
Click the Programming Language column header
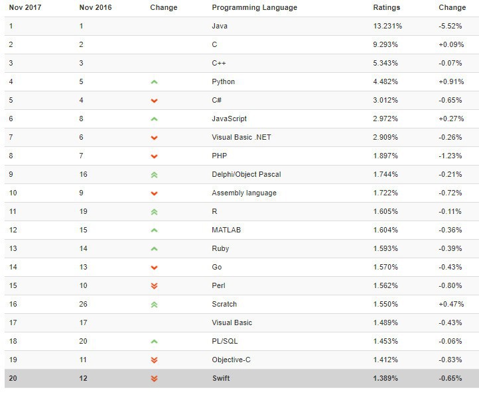254,8
